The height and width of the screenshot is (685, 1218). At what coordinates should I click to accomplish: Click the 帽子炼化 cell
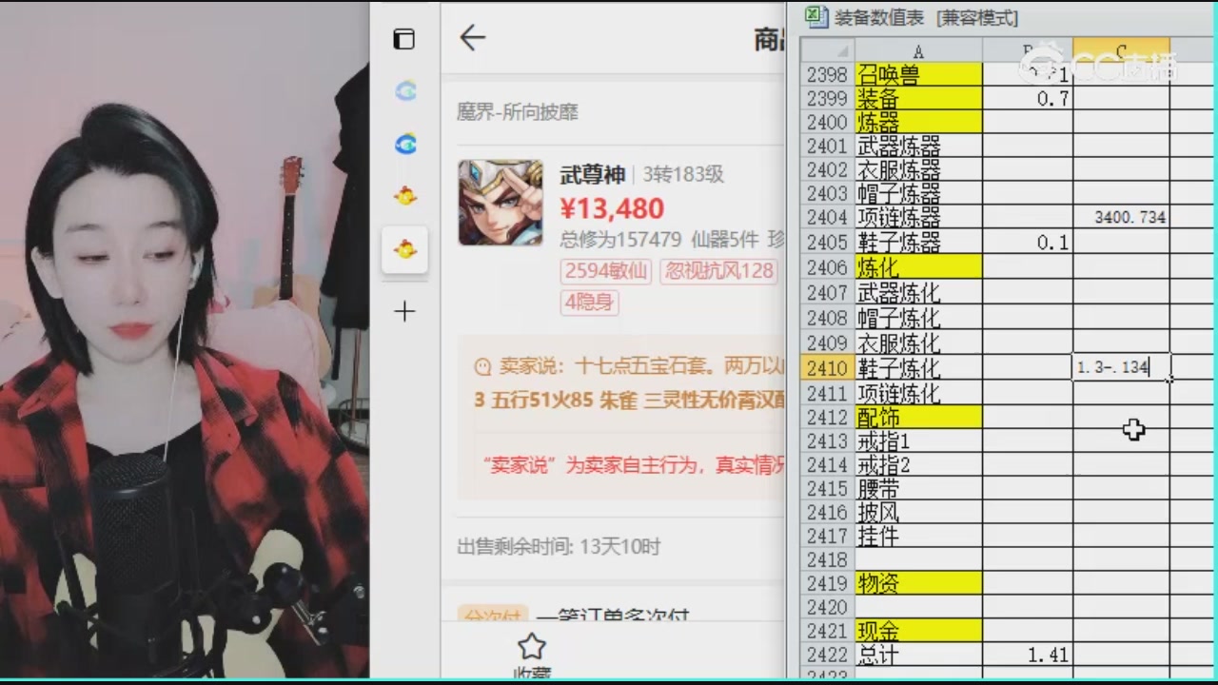click(918, 317)
